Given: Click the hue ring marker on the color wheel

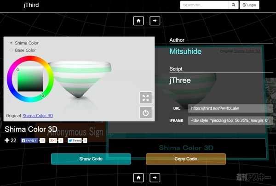Looking at the screenshot, I should pos(43,96).
